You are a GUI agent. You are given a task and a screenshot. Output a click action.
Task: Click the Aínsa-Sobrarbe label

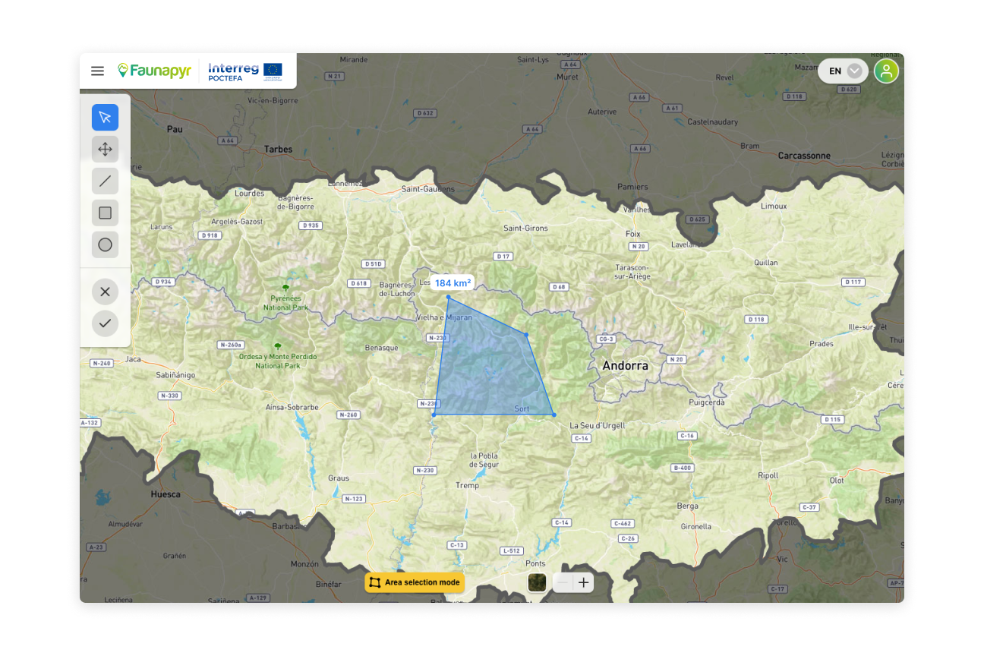coord(292,407)
